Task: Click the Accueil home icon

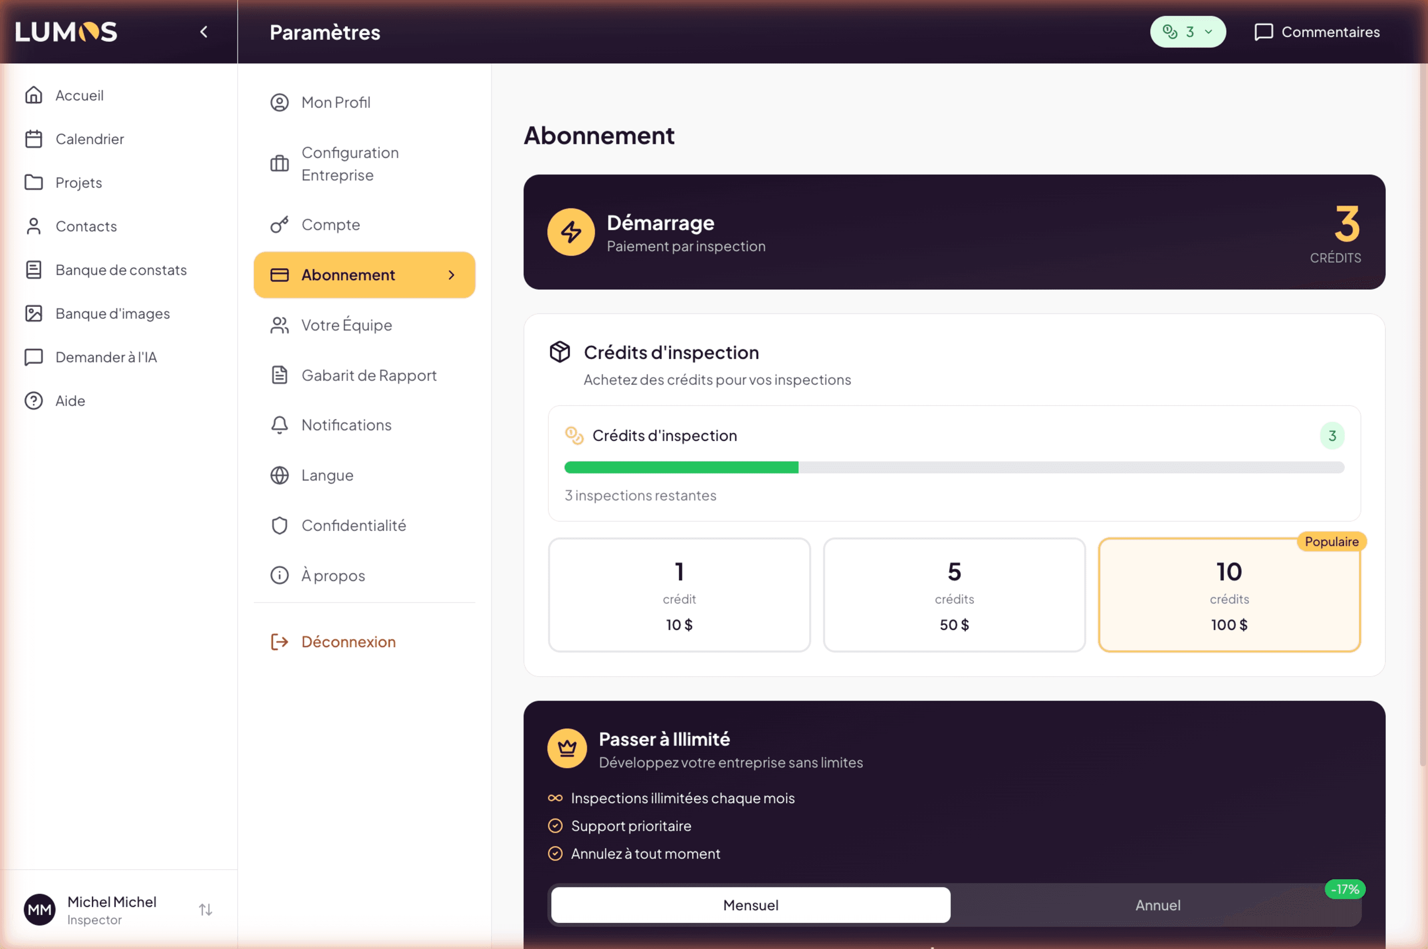Action: [34, 95]
